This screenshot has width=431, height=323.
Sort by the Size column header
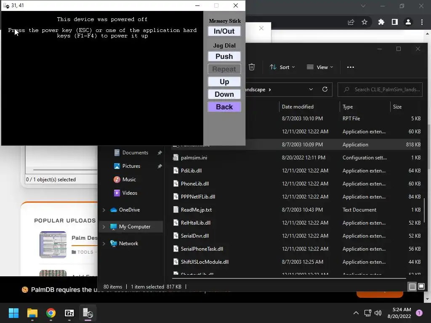[397, 106]
